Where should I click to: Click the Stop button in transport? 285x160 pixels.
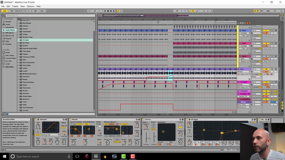108,11
